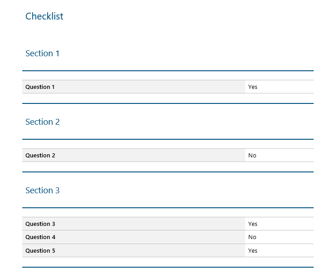The image size is (335, 274).
Task: Select the Section 2 heading
Action: point(42,122)
